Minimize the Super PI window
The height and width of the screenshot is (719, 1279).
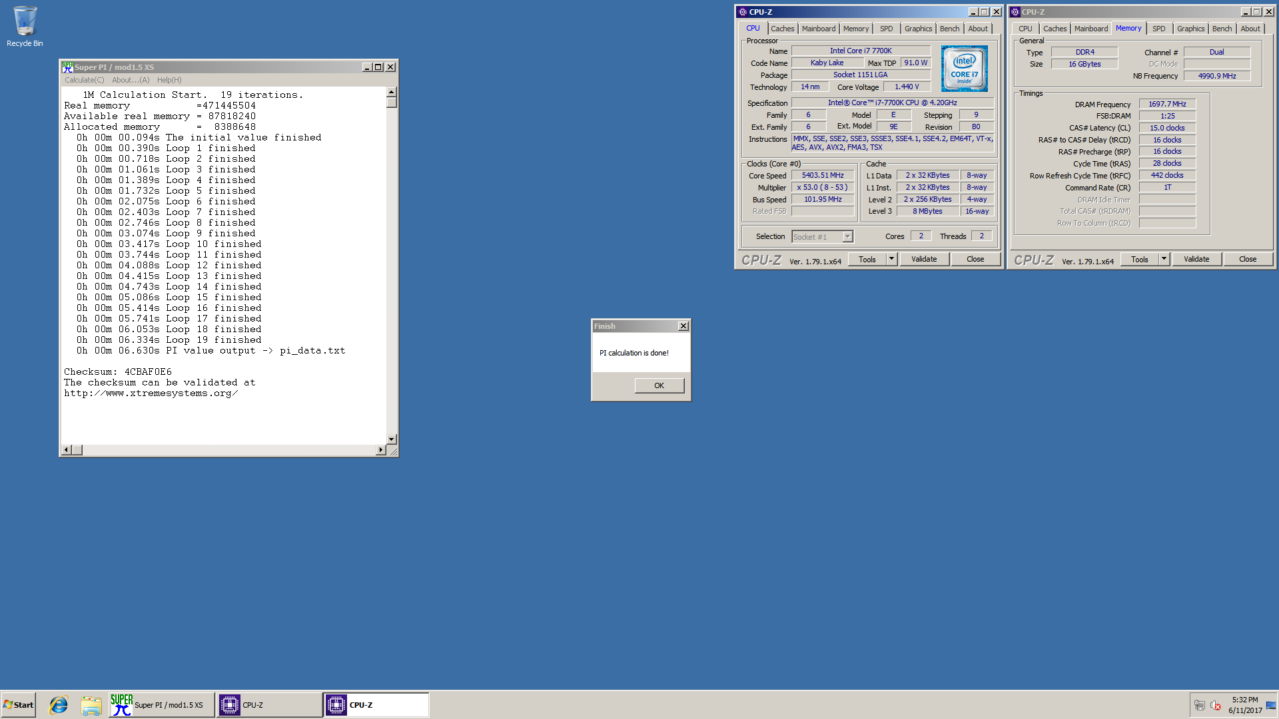367,67
